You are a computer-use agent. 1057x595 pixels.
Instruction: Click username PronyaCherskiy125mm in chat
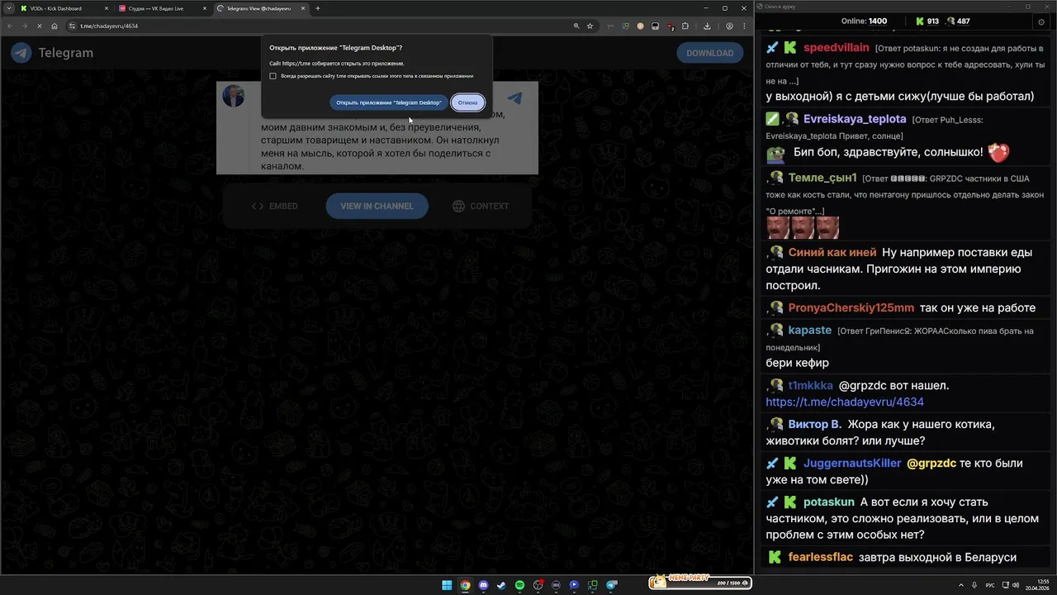point(851,307)
